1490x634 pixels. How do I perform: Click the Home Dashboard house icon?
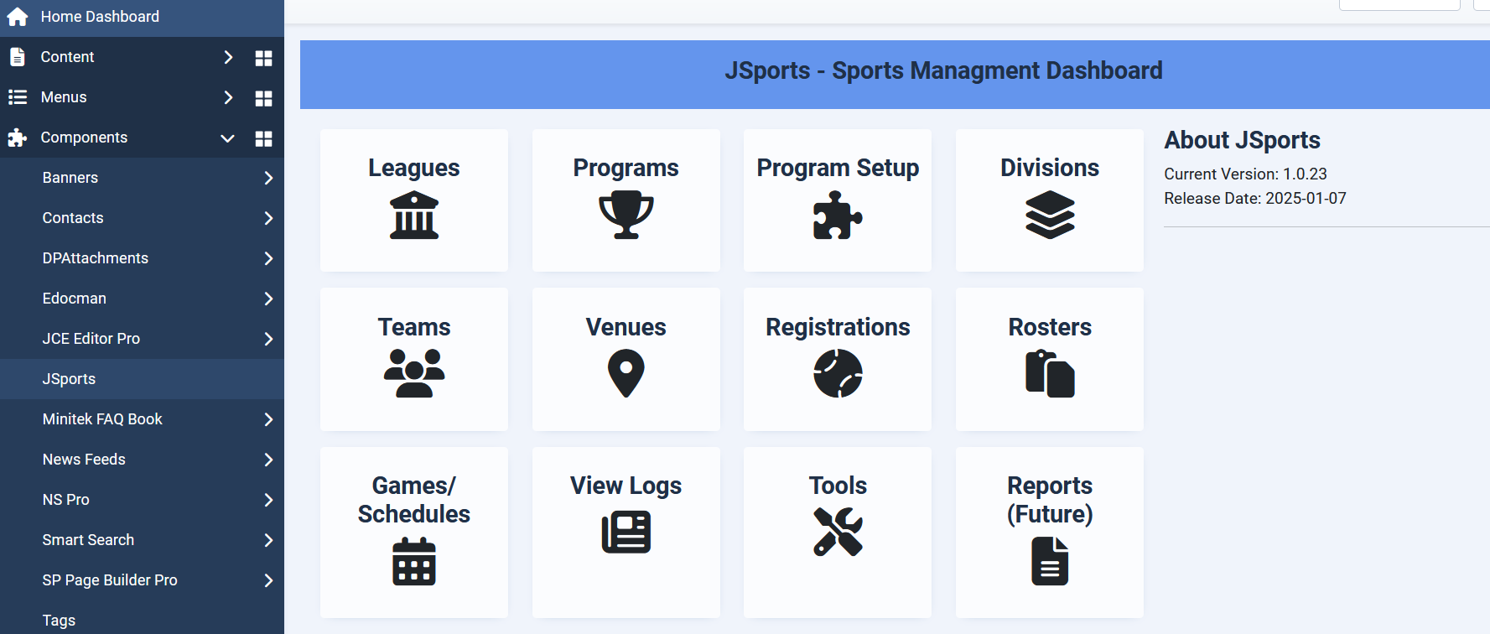tap(18, 17)
